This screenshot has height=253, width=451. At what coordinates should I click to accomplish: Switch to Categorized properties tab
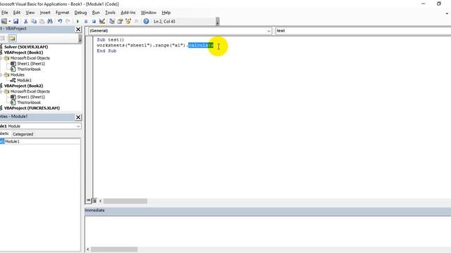23,134
